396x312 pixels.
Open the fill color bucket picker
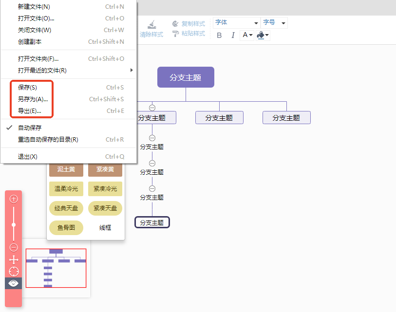(x=263, y=35)
